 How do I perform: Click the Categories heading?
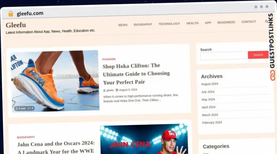[216, 146]
